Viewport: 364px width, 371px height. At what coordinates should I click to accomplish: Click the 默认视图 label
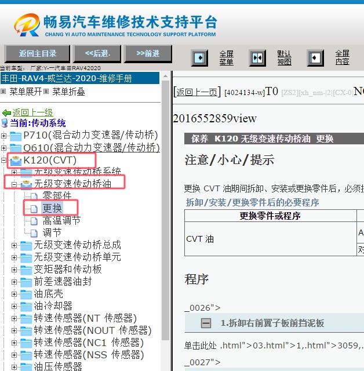[284, 58]
